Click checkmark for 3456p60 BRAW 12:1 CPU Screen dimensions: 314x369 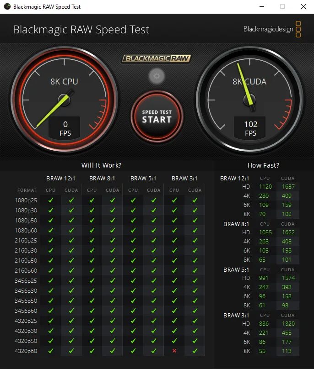[51, 311]
